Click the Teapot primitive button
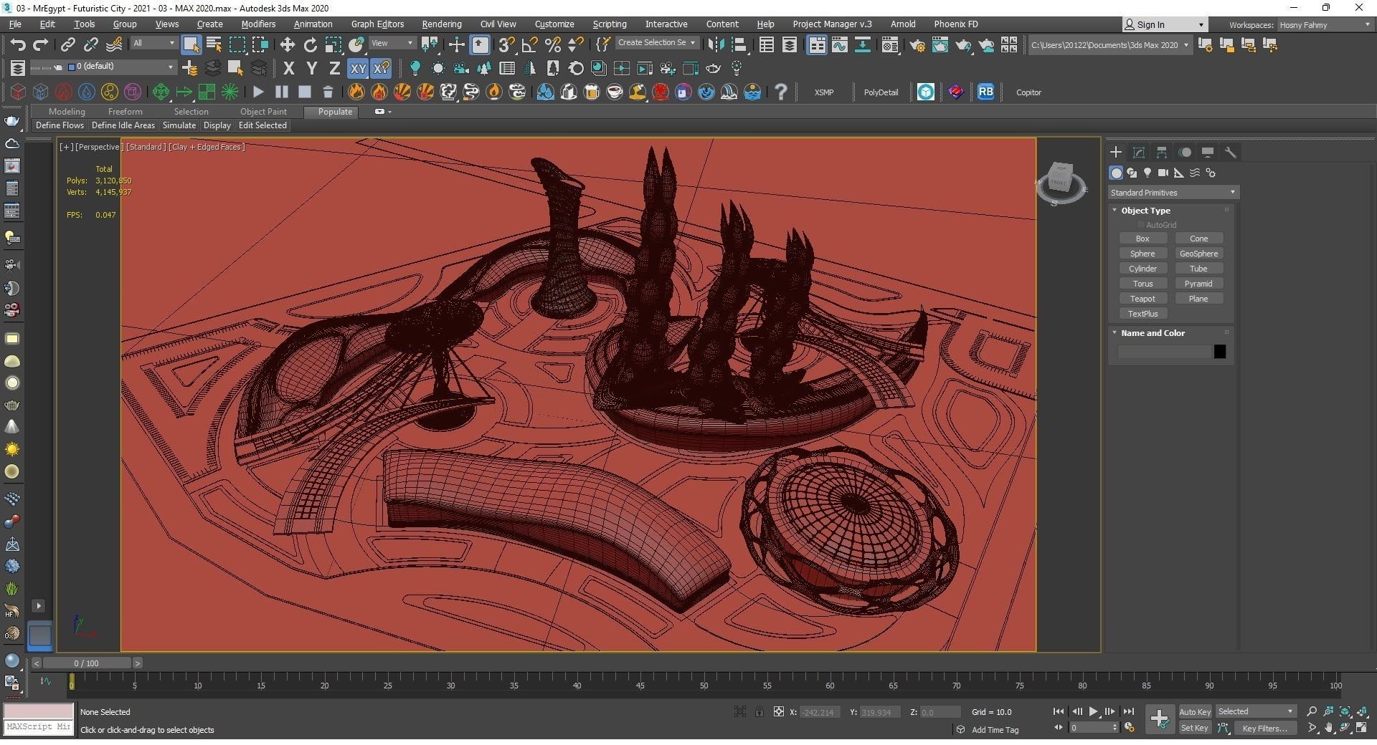Screen dimensions: 1377x745 (x=1142, y=299)
